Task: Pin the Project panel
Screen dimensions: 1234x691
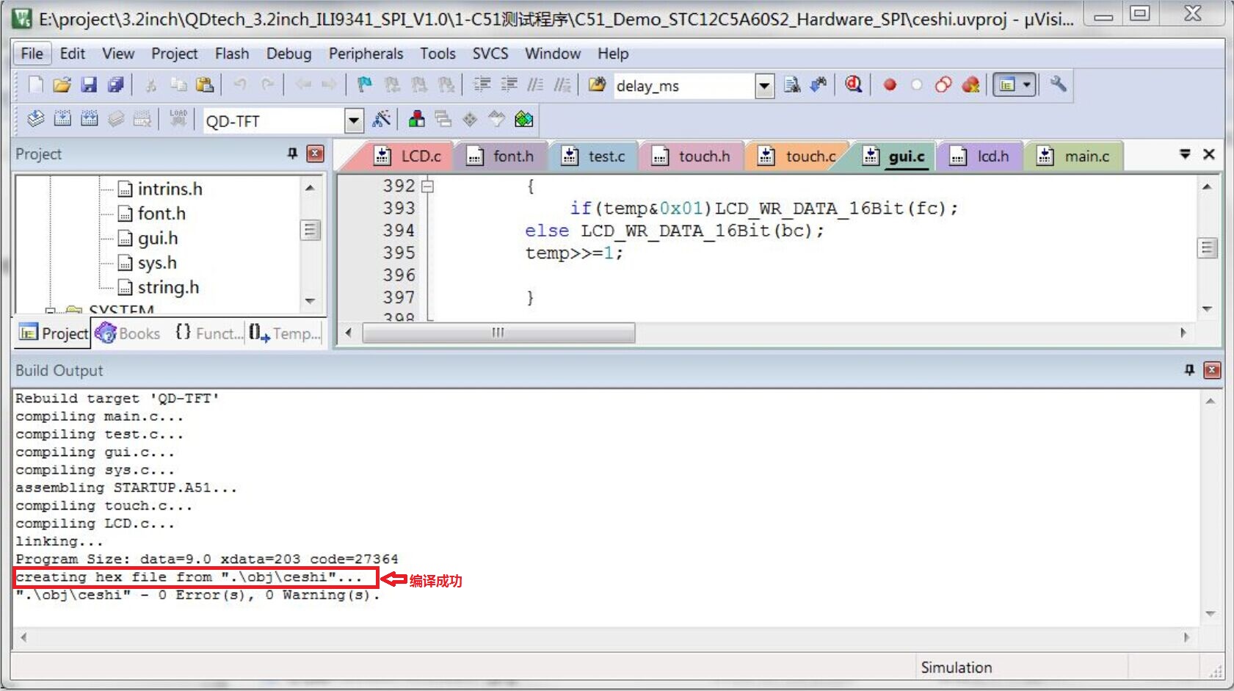Action: (292, 153)
